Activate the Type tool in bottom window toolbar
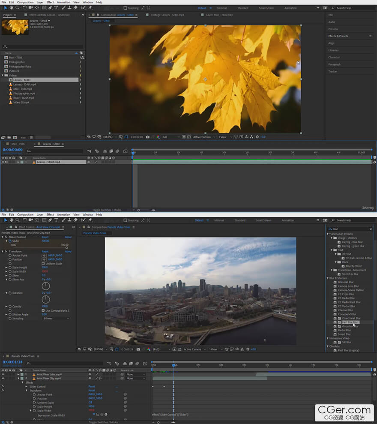 [56, 220]
